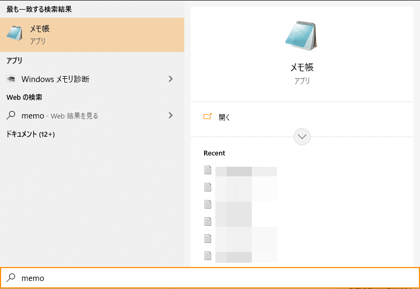The width and height of the screenshot is (420, 289).
Task: Click the large メモ帳 icon in preview pane
Action: (301, 35)
